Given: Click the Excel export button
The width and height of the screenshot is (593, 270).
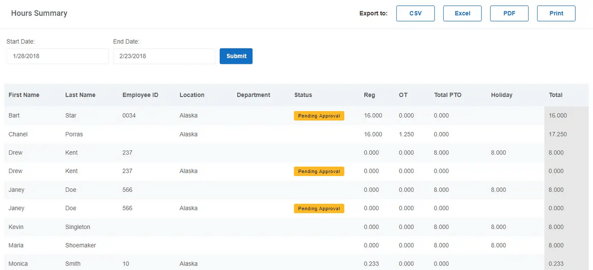Looking at the screenshot, I should pyautogui.click(x=463, y=13).
